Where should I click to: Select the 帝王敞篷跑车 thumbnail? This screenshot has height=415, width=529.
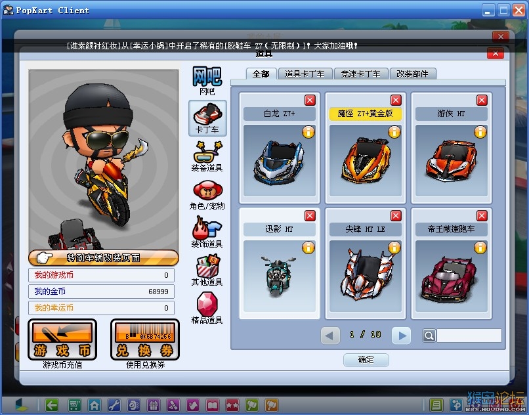pyautogui.click(x=452, y=276)
